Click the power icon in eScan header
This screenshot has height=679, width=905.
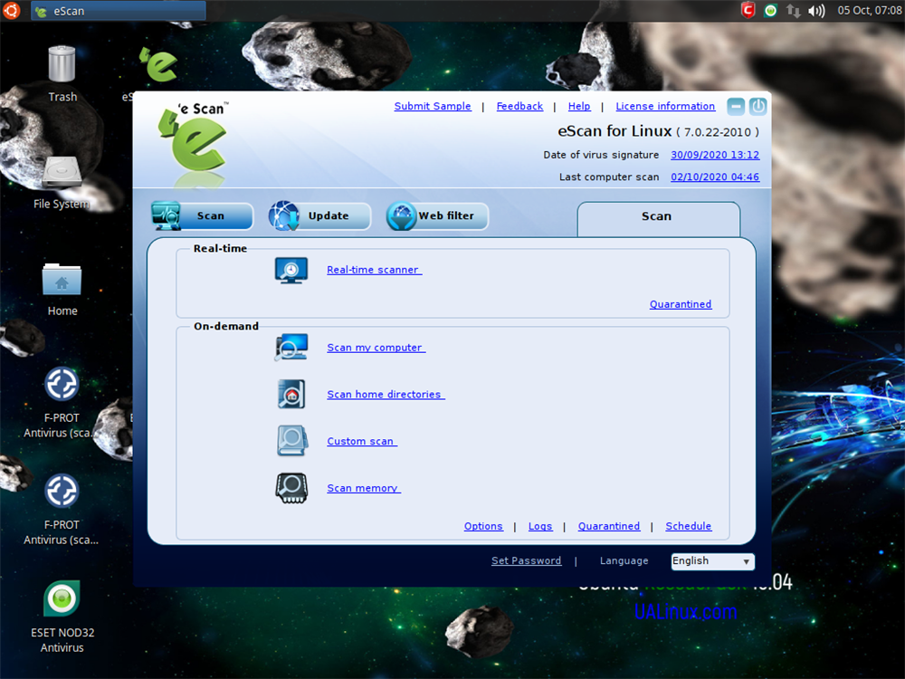pos(757,106)
